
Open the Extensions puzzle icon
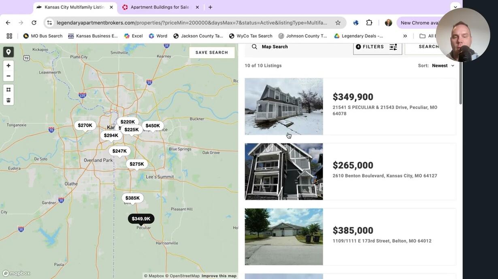[369, 23]
